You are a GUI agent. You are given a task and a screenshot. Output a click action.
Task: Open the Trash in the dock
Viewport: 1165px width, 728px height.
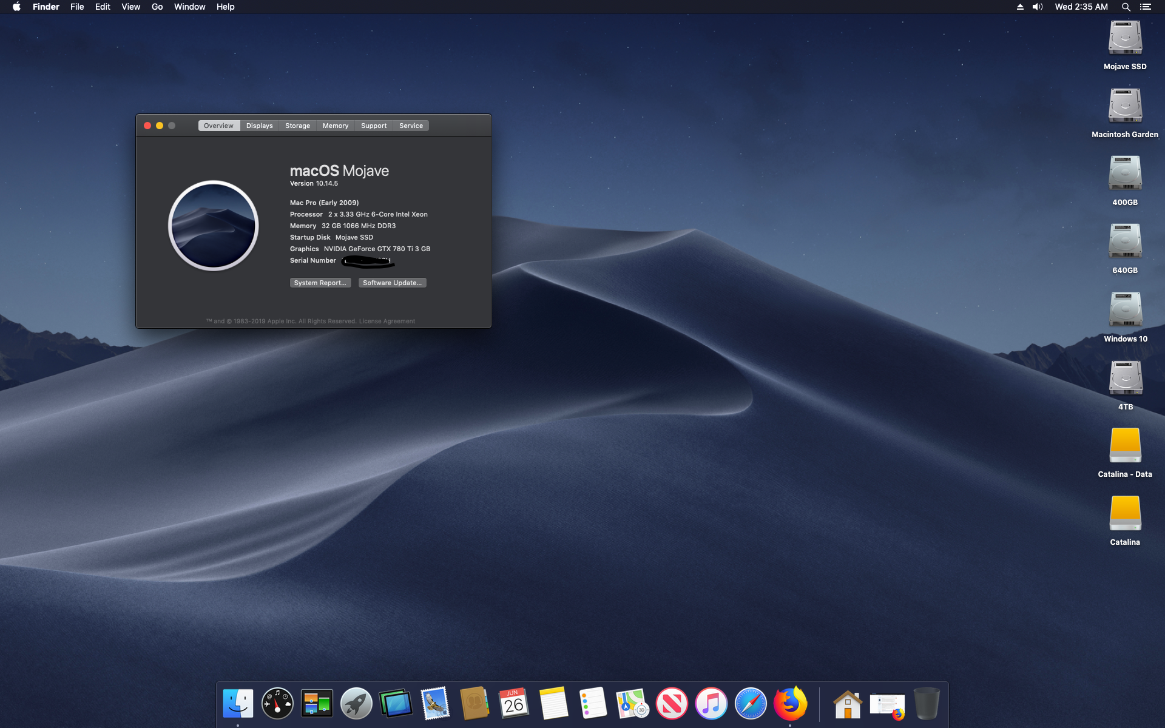pos(927,704)
